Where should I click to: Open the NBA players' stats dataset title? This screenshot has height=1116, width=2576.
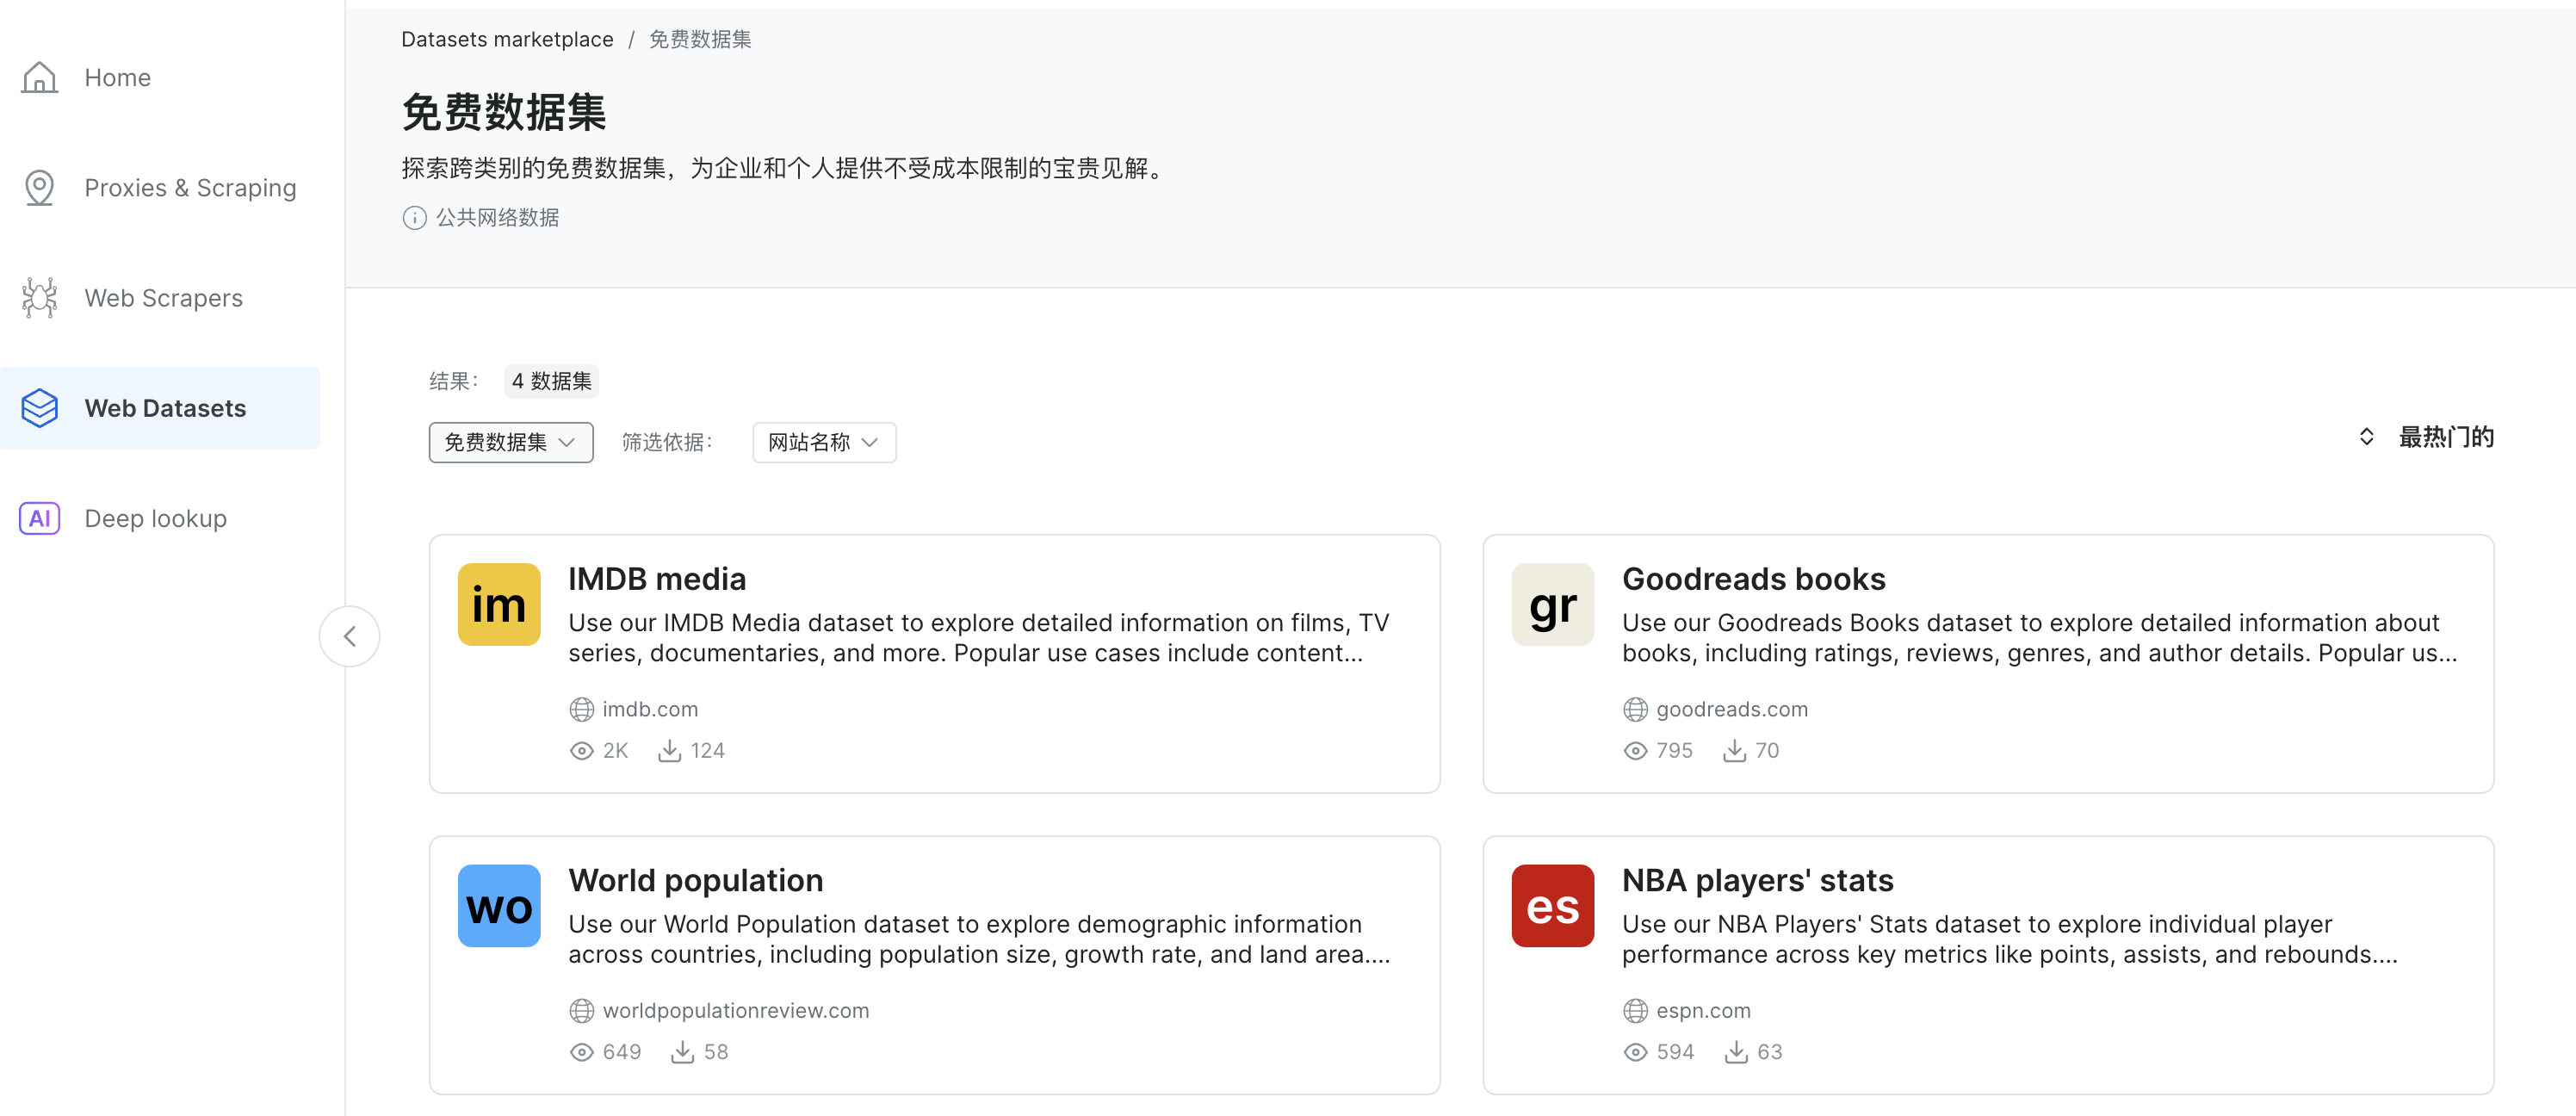[x=1757, y=880]
